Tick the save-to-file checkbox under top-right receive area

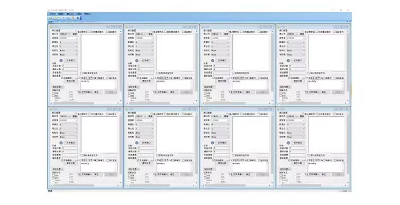pyautogui.click(x=309, y=73)
